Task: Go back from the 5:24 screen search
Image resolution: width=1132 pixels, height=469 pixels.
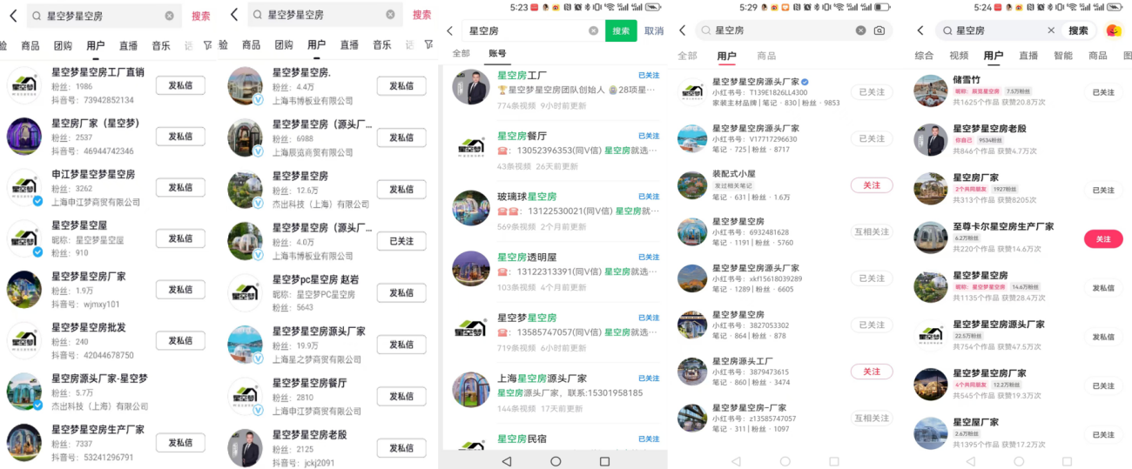Action: [x=920, y=30]
